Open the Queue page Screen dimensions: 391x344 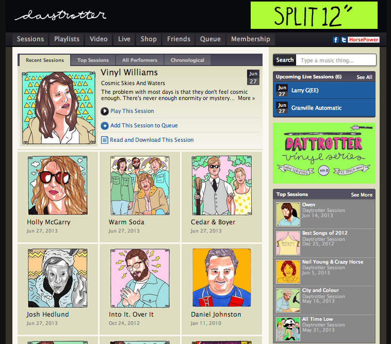point(210,39)
